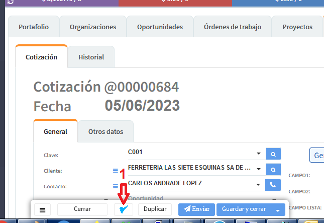The width and height of the screenshot is (324, 223).
Task: Click the Clave: label
Action: coord(51,155)
